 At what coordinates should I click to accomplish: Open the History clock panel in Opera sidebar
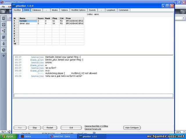click(x=4, y=50)
